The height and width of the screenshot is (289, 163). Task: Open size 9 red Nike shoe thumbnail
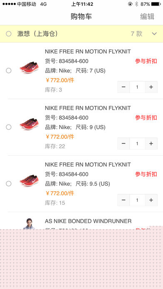[x=29, y=124]
